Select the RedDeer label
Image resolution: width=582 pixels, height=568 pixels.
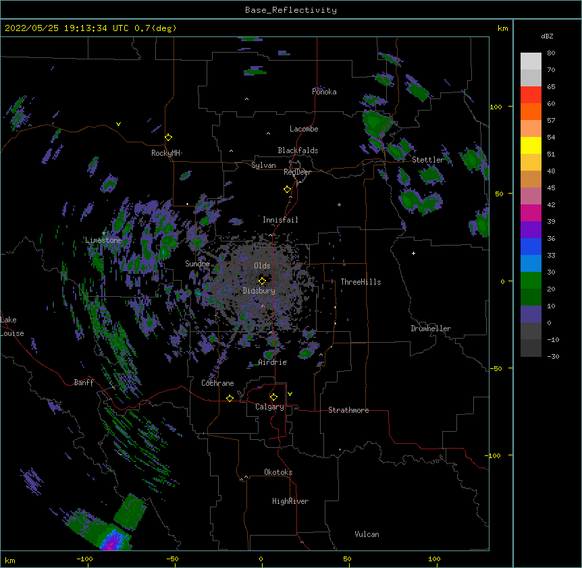coord(297,172)
